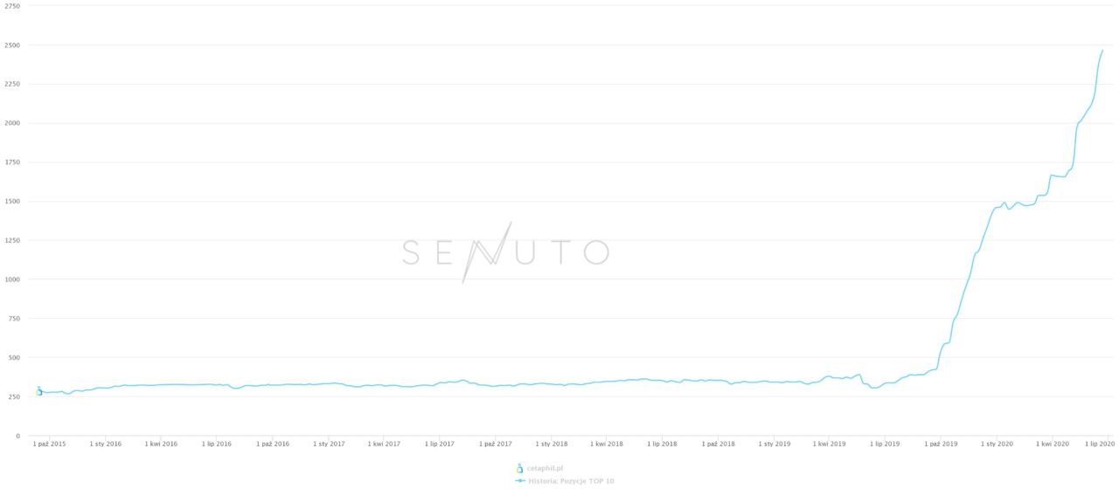1119x503 pixels.
Task: Click the line's peak near 2500
Action: click(1102, 50)
